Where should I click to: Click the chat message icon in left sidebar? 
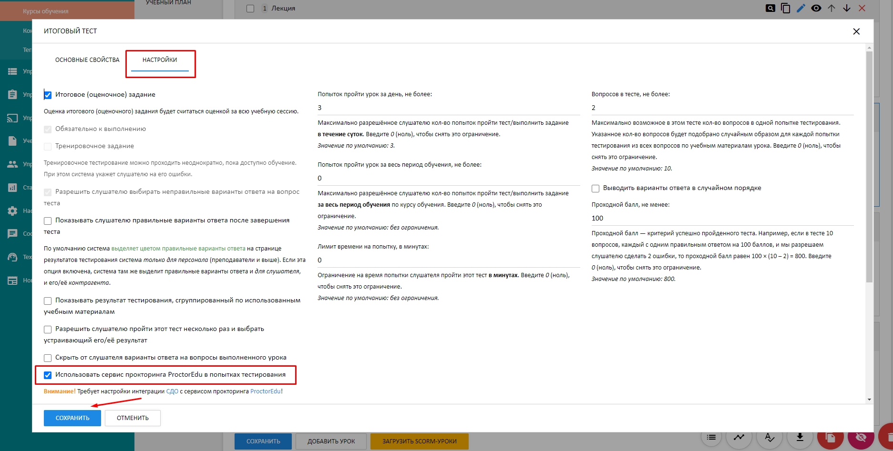(x=13, y=233)
